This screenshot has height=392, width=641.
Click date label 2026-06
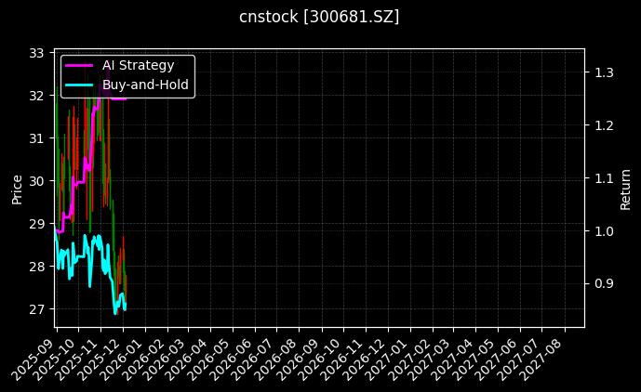(x=232, y=359)
